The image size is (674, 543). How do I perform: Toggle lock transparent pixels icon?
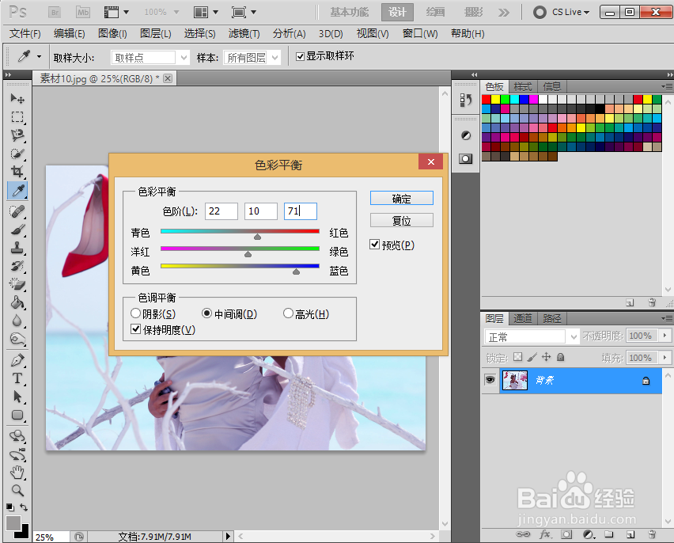[518, 357]
